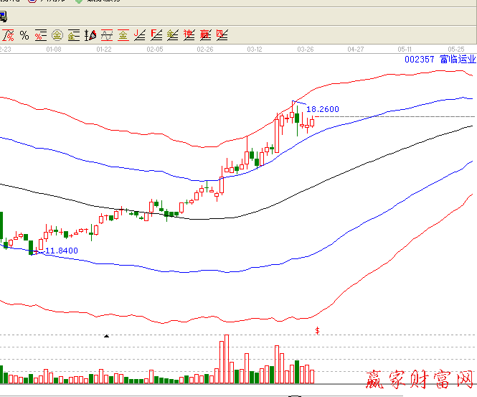Select the plain black percent sign tool

pyautogui.click(x=24, y=34)
